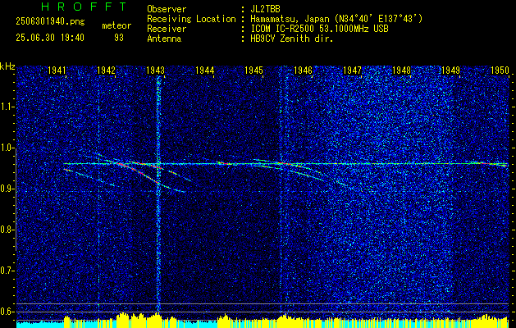Click the HB9CV Zenith dir. antenna text
This screenshot has height=328, width=516.
tap(292, 39)
